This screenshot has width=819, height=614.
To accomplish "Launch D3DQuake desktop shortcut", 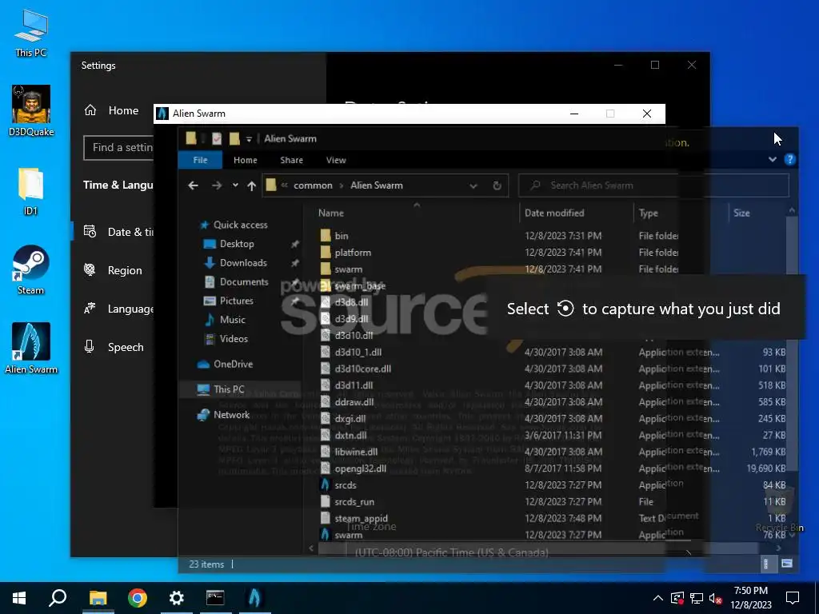I will point(31,110).
